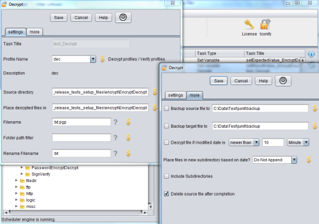Screen dimensions: 319x224
Task: Enable the Backup target file to checkbox
Action: tap(167, 126)
